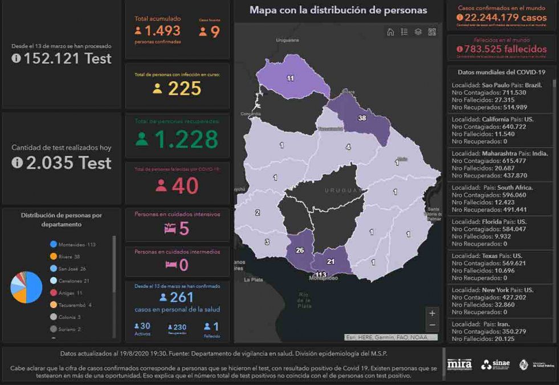Click the pie chart of departments
Image resolution: width=559 pixels, height=385 pixels.
26,287
